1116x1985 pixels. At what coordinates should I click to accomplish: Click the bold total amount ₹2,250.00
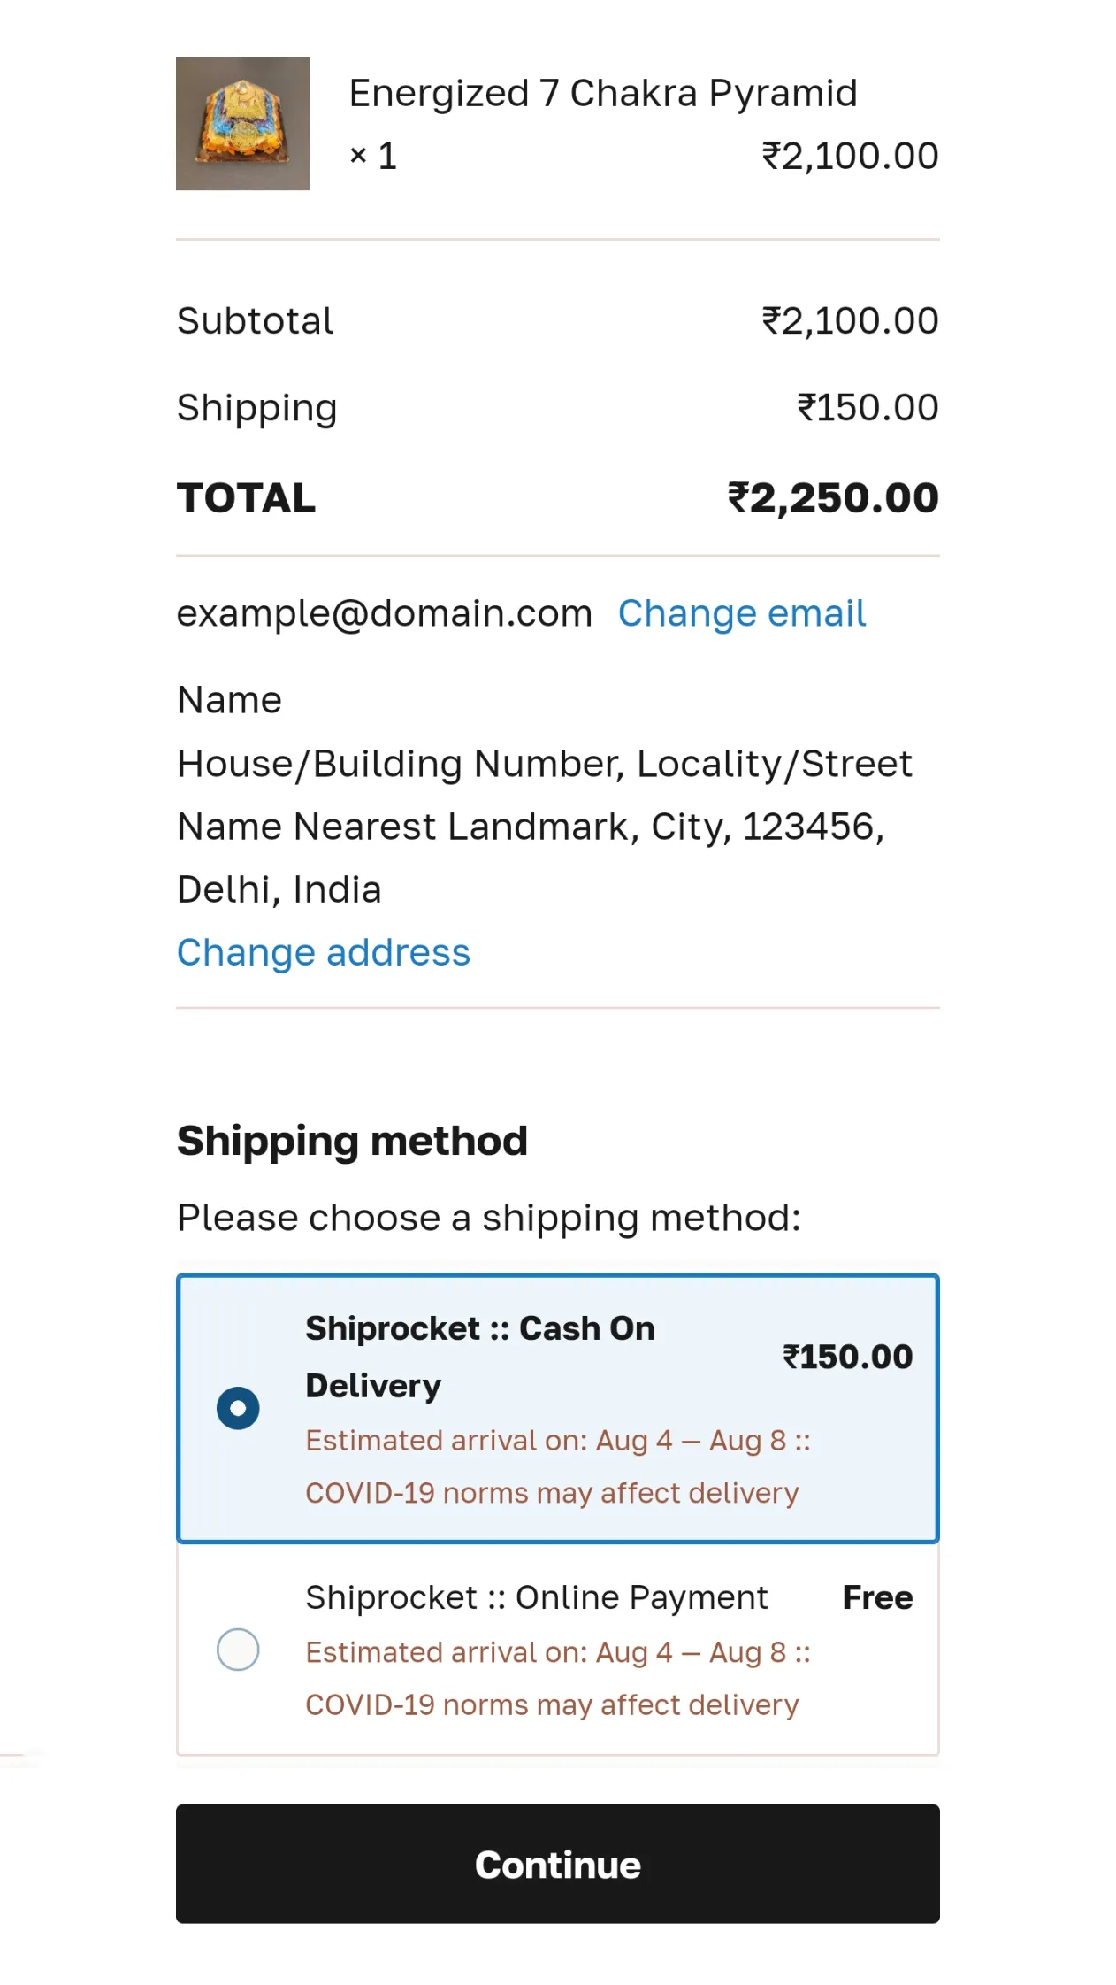click(x=833, y=497)
